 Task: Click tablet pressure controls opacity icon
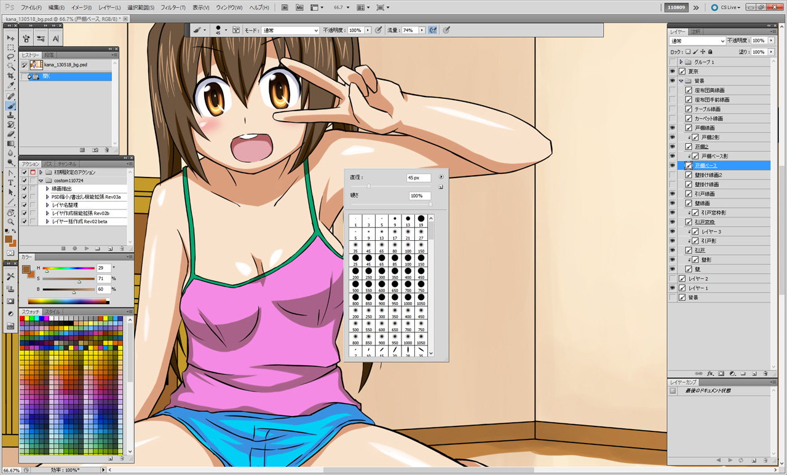[x=378, y=30]
